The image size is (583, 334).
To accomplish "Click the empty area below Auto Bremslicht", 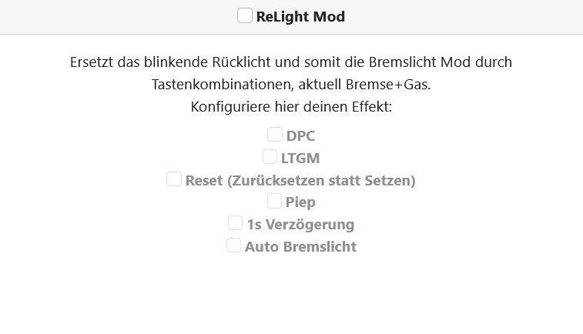I will (291, 293).
